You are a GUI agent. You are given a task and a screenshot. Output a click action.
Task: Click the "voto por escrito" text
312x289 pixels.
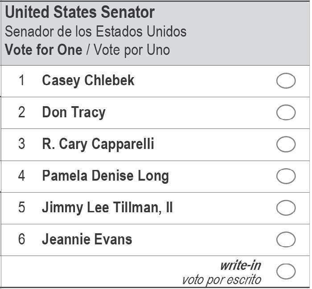221,280
